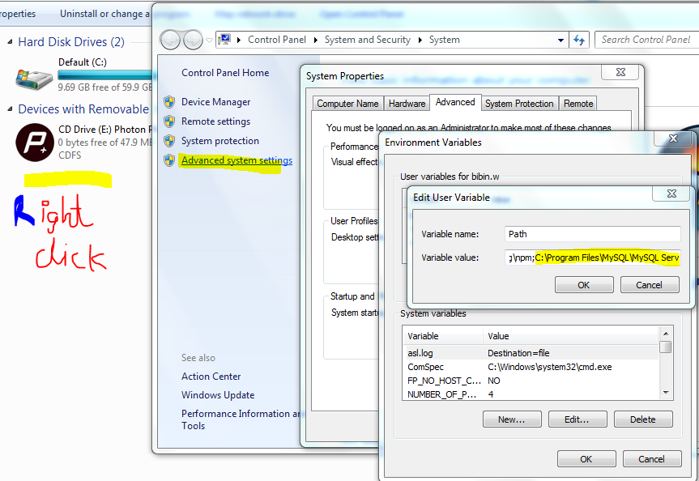The image size is (699, 481).
Task: Expand the breadcrumb arrow after Control Panel
Action: tap(316, 40)
